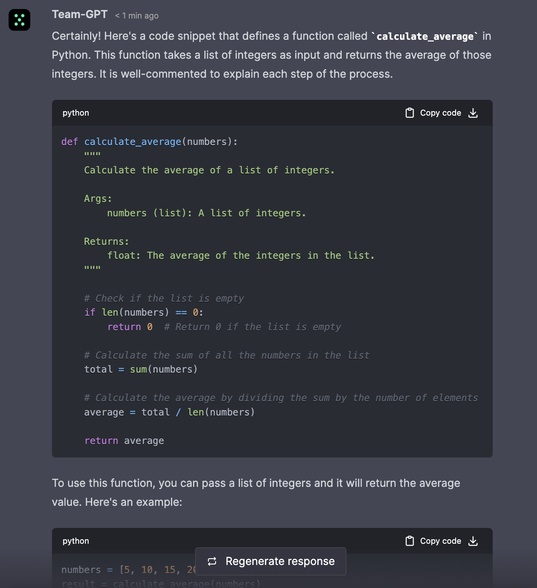
Task: Click inline code `calculate_average` in the intro text
Action: [x=424, y=36]
